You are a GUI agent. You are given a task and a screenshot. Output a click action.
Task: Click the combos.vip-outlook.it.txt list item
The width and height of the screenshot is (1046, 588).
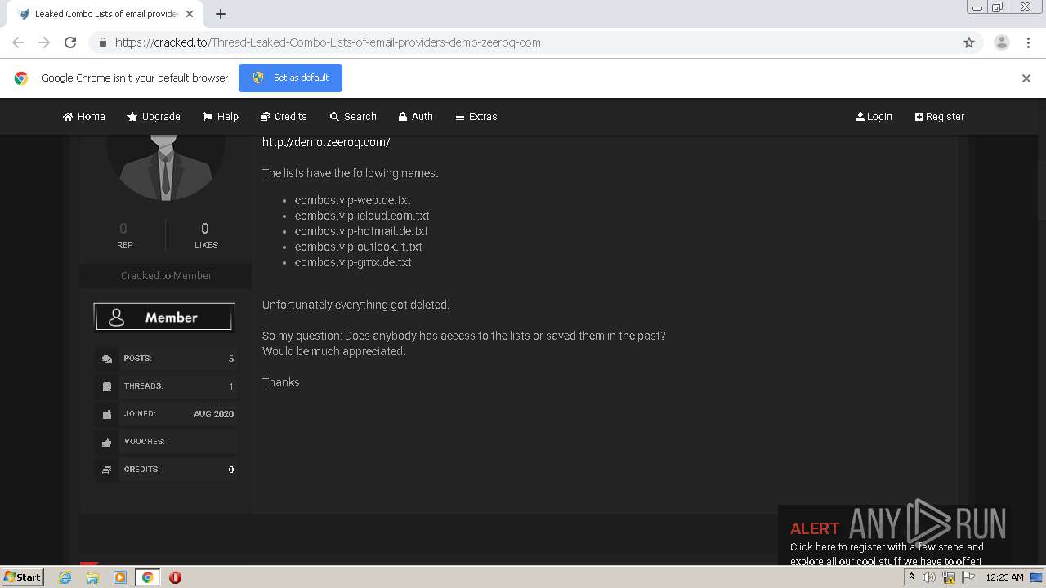(x=359, y=247)
